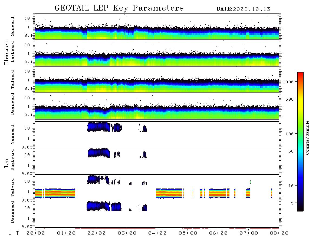Image resolution: width=309 pixels, height=238 pixels.
Task: Click the Counts/Sample rainbow color bar
Action: pyautogui.click(x=300, y=142)
